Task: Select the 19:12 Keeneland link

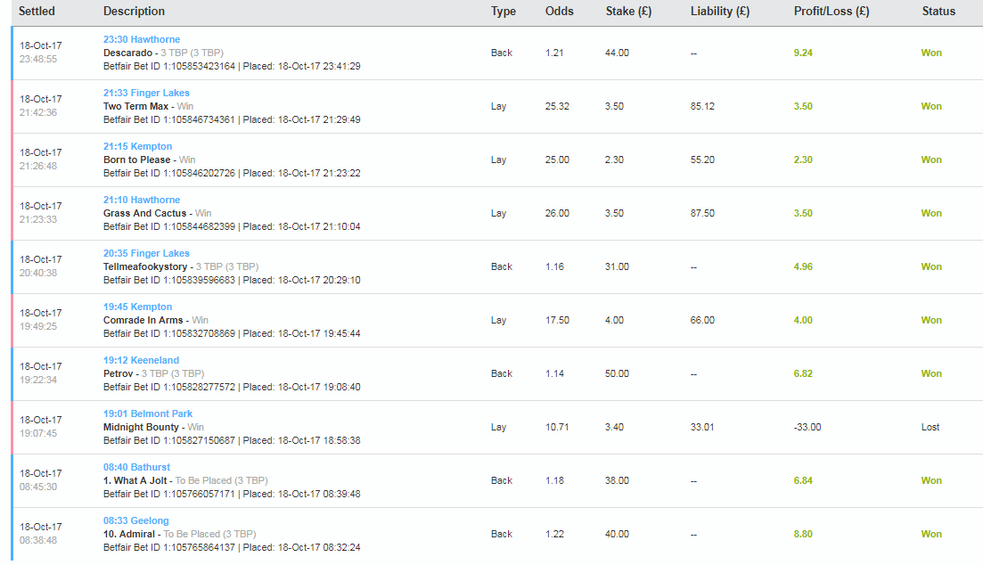Action: click(x=141, y=360)
